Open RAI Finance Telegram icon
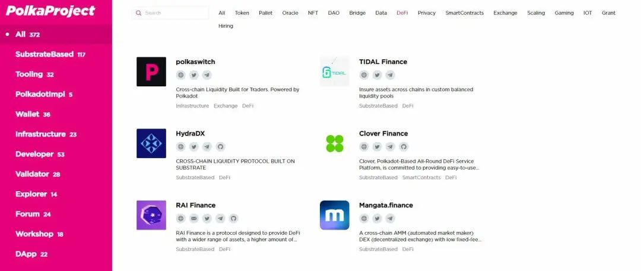641x271 pixels. [x=220, y=218]
